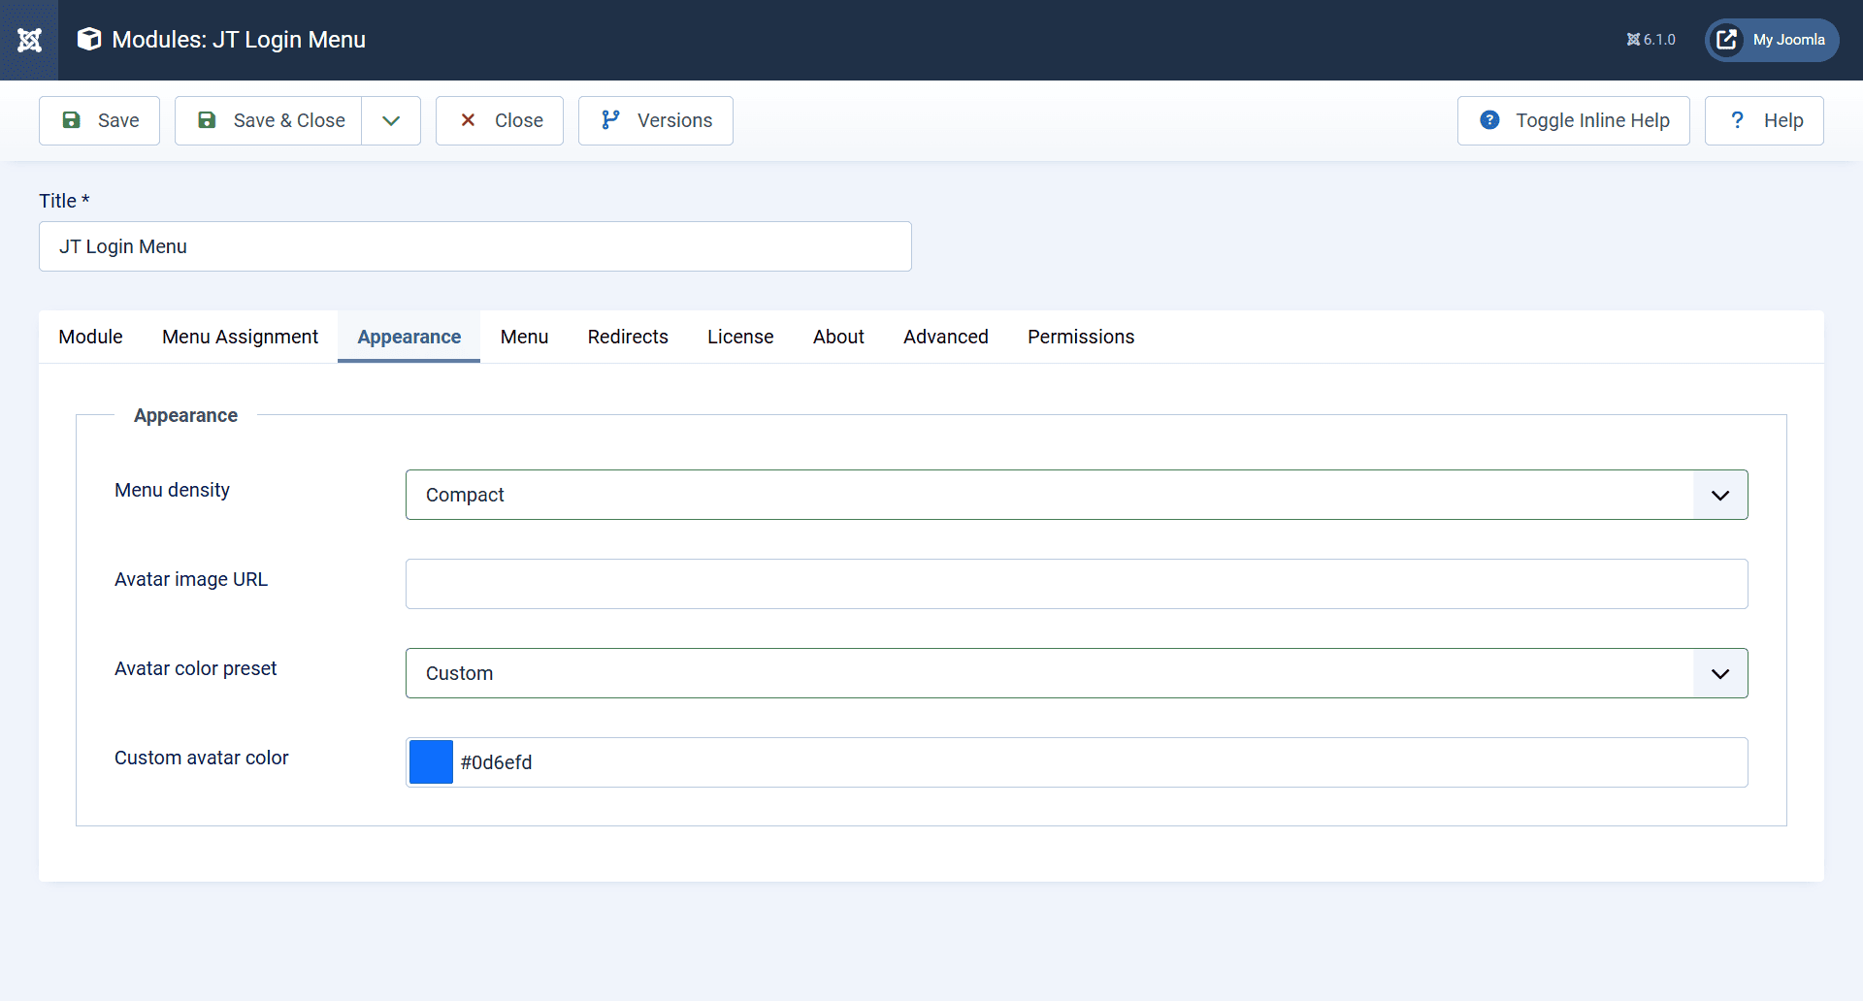This screenshot has width=1863, height=1001.
Task: Click Save & Close button
Action: (x=269, y=120)
